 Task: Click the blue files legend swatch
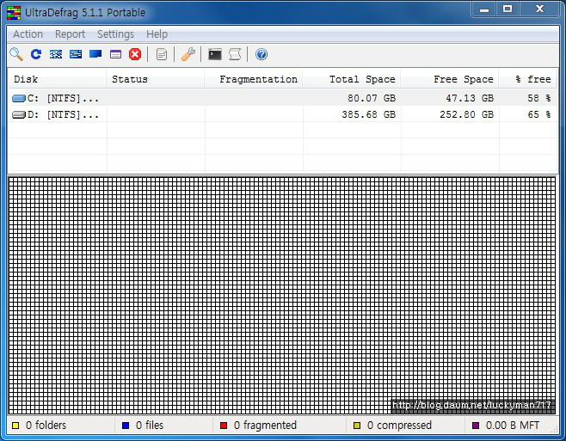coord(126,426)
